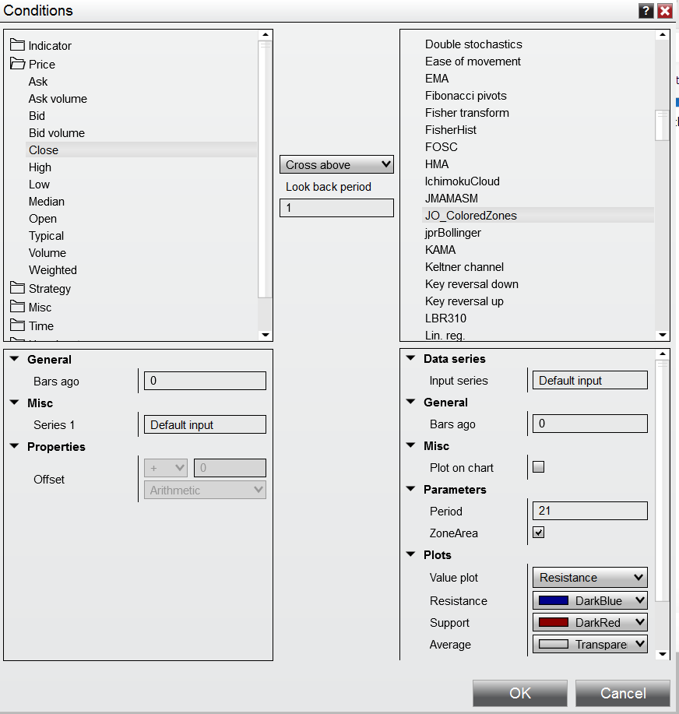Select Ask volume price item
679x714 pixels.
[58, 99]
